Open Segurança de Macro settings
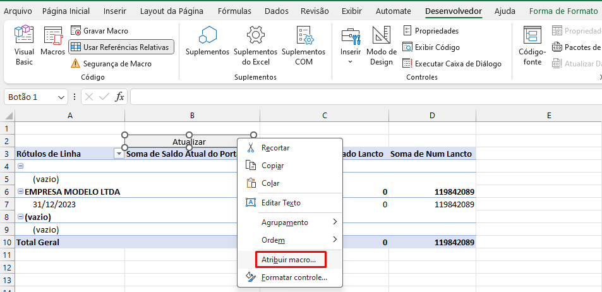Viewport: 602px width, 292px height. coord(111,63)
